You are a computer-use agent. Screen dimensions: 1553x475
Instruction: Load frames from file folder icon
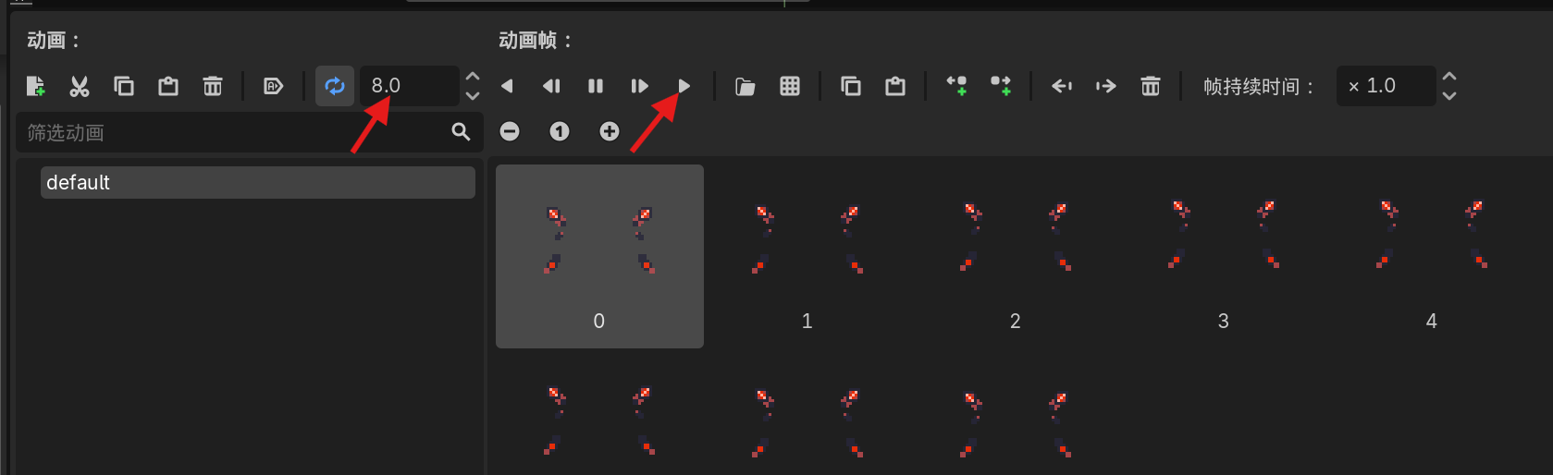click(x=745, y=86)
